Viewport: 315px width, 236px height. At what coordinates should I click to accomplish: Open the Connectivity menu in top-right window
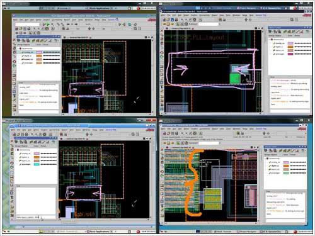coord(204,15)
